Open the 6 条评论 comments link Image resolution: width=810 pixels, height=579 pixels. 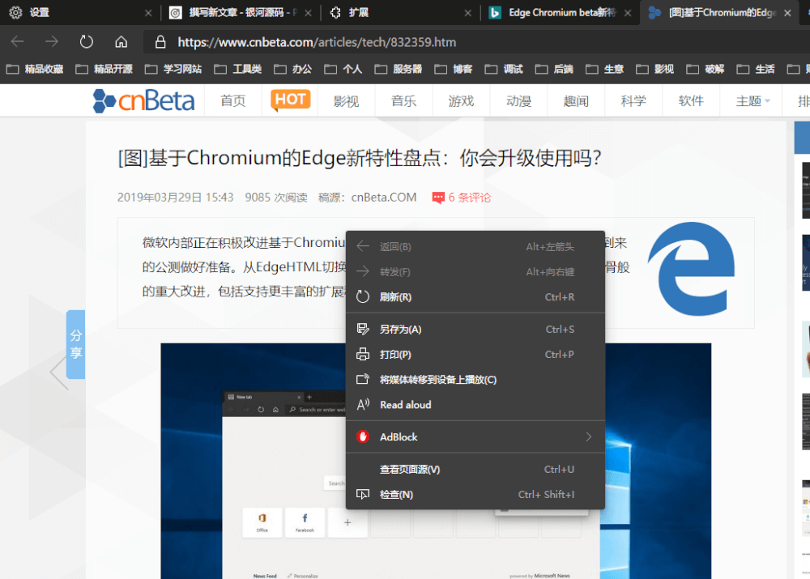[x=469, y=198]
